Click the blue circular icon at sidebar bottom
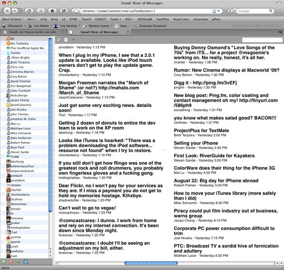 pos(26,262)
